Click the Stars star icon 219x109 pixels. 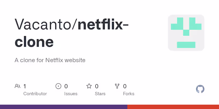(89, 86)
